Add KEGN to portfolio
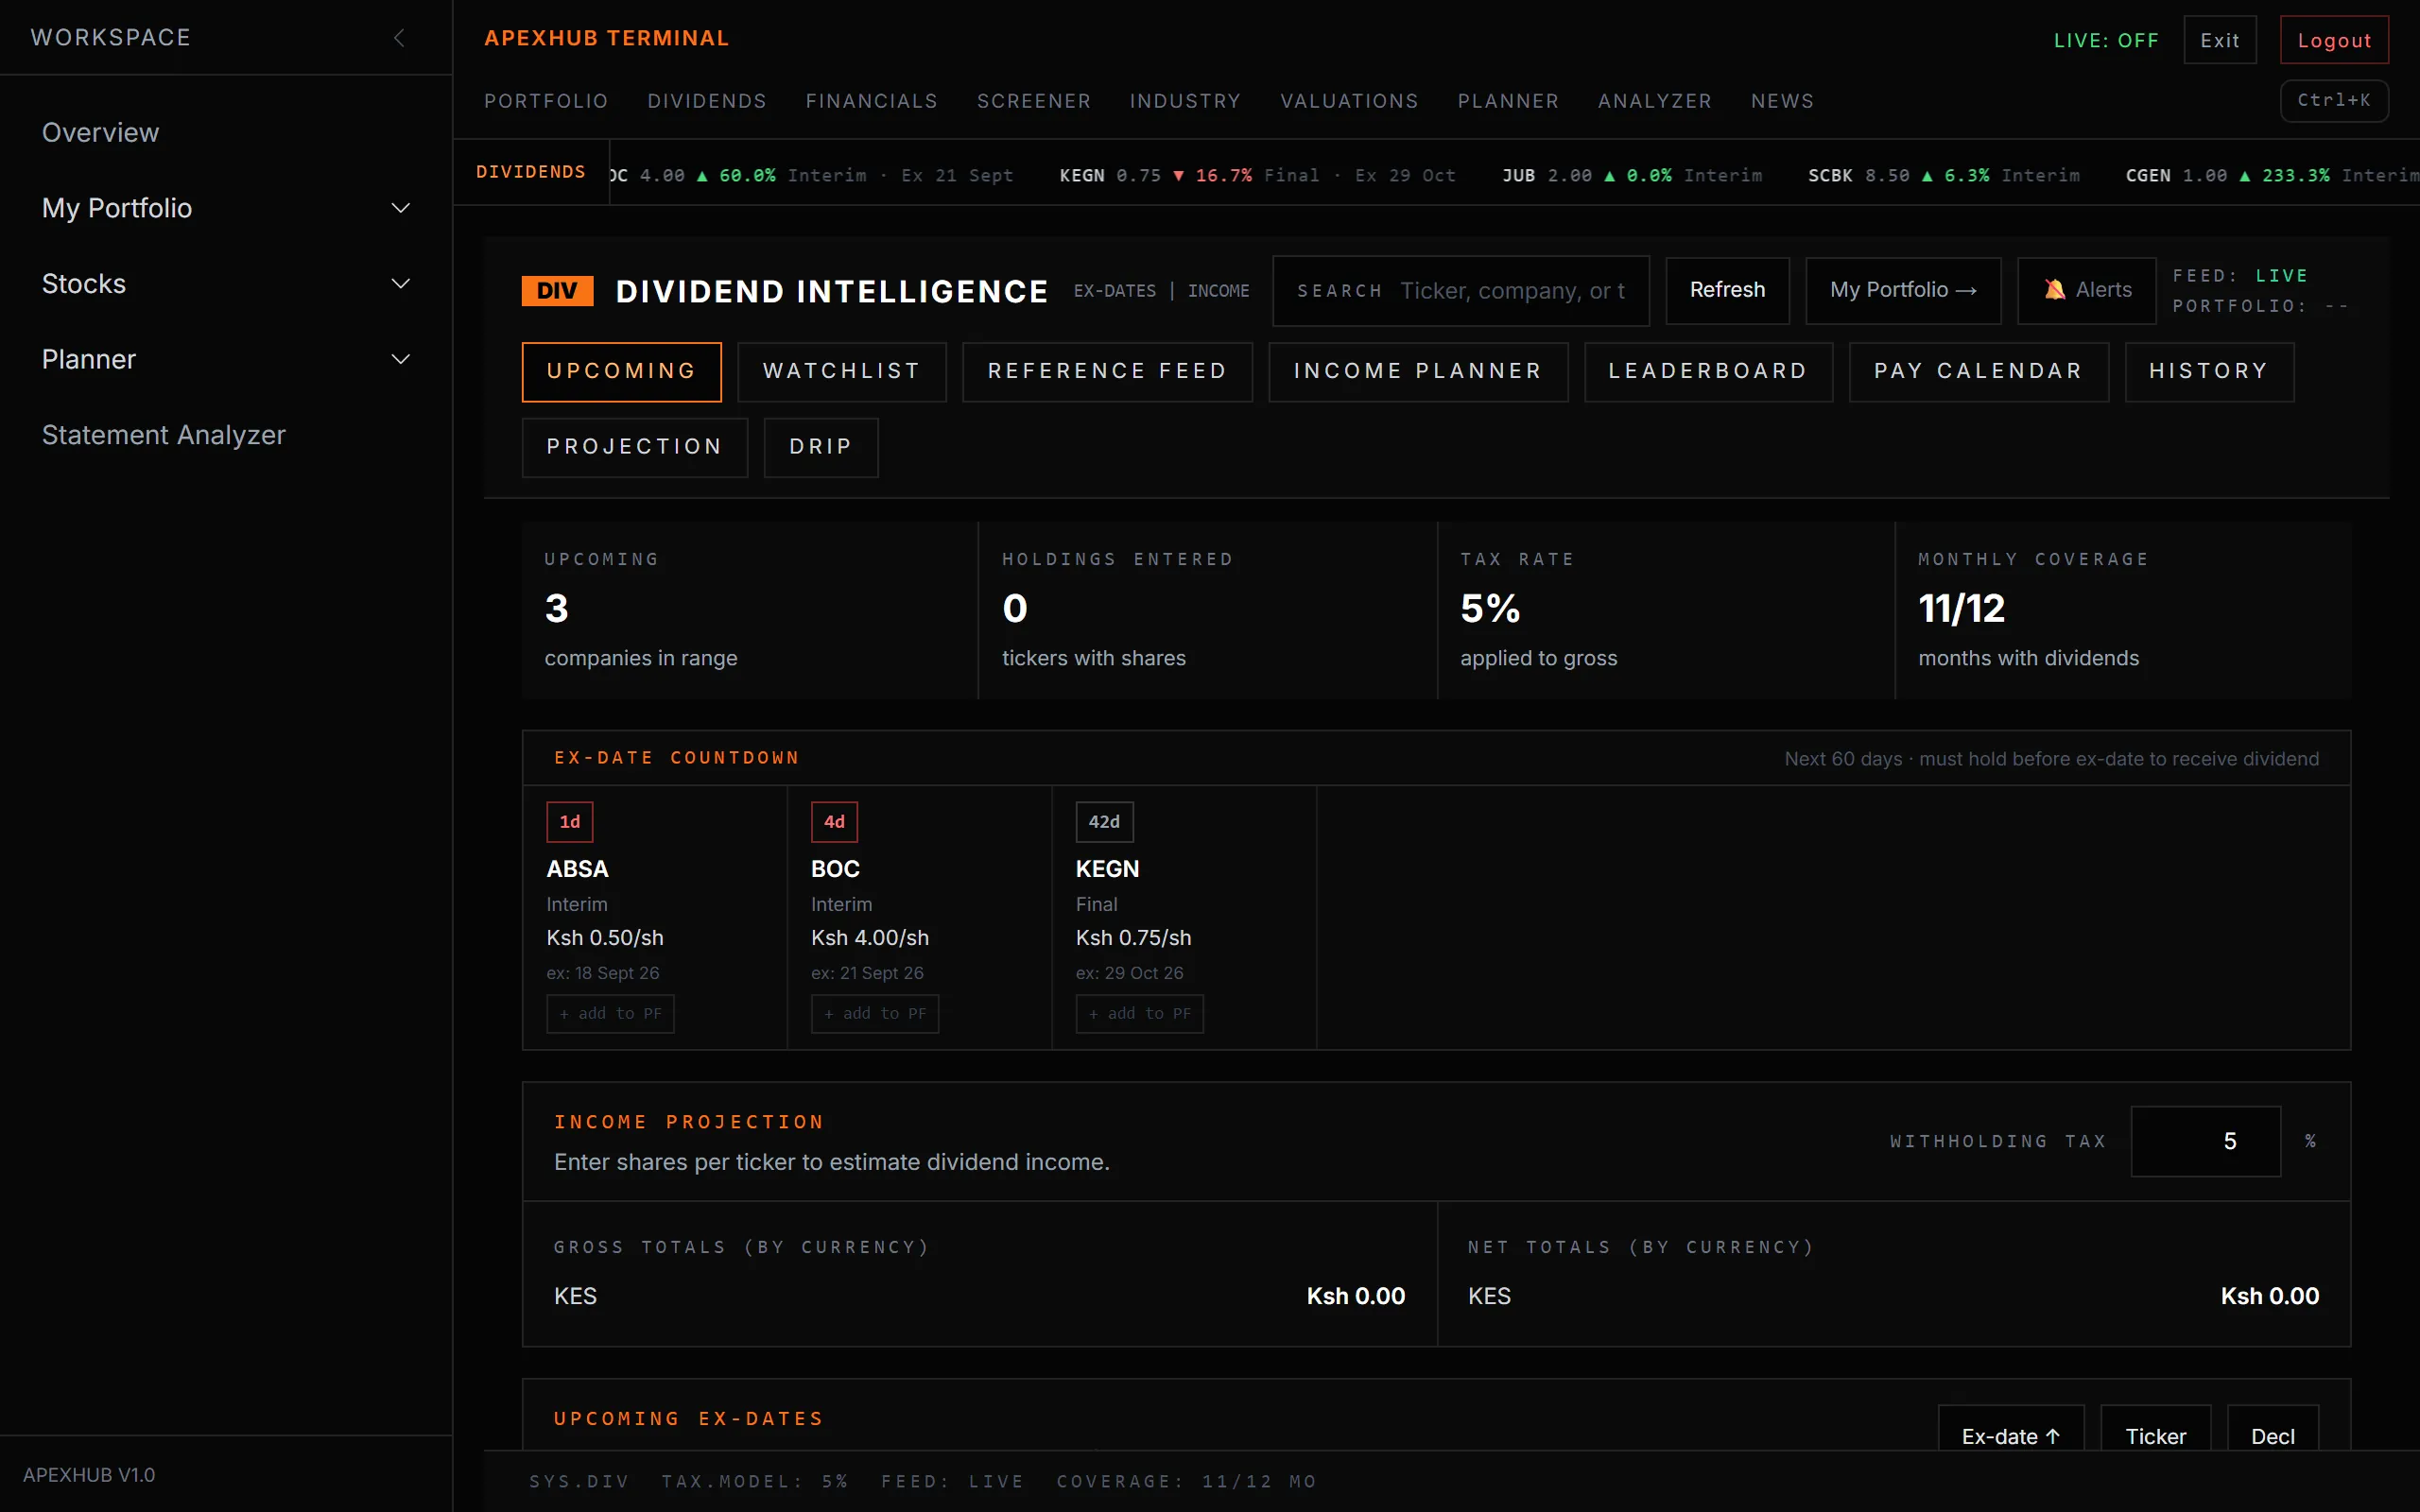The width and height of the screenshot is (2420, 1512). (1139, 1013)
